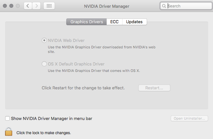The image size is (213, 139).
Task: Switch to the Updates tab
Action: [134, 22]
